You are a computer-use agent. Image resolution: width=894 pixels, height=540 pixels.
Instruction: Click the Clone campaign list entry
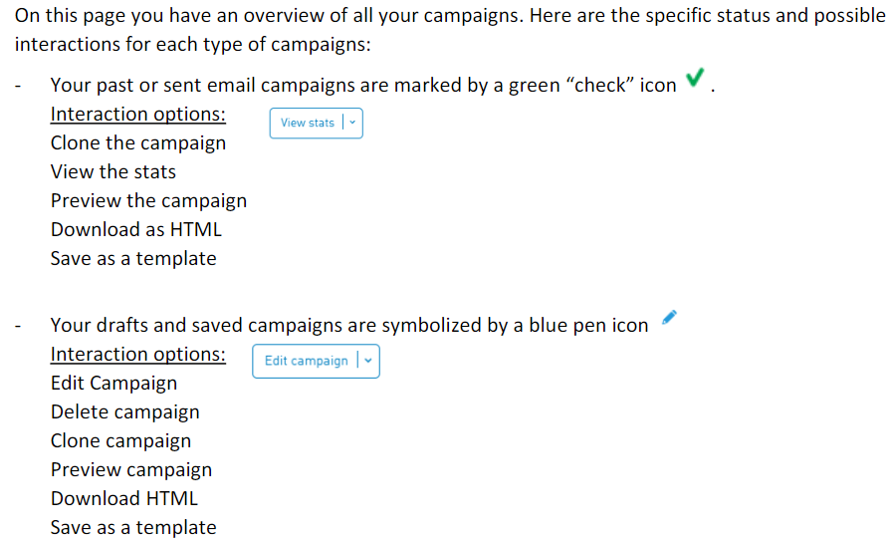[x=120, y=441]
